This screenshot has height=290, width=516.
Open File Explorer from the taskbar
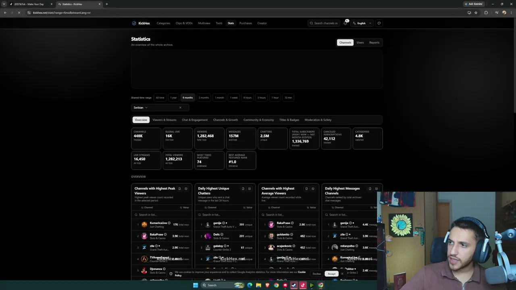pyautogui.click(x=258, y=285)
